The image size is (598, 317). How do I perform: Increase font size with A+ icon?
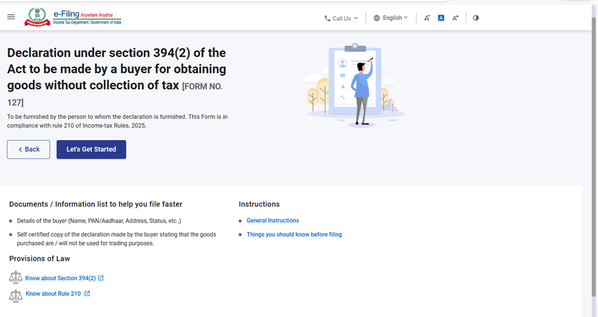click(455, 18)
